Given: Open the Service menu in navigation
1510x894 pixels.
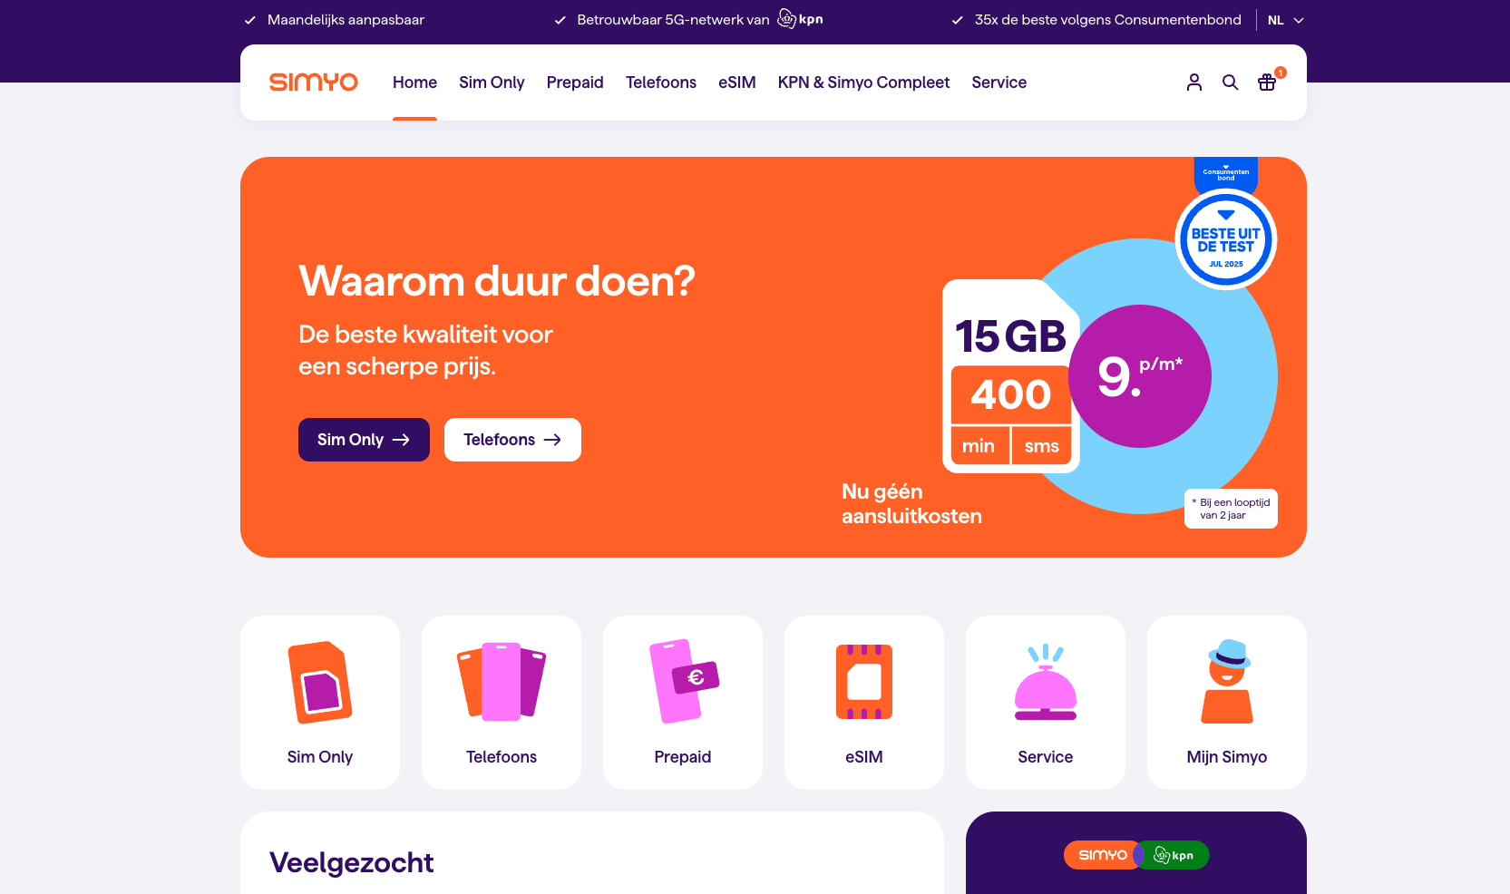Looking at the screenshot, I should 999,83.
